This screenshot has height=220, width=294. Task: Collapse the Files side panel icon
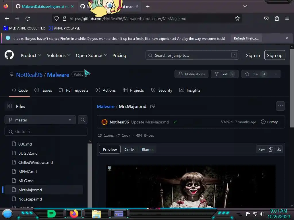pyautogui.click(x=9, y=106)
